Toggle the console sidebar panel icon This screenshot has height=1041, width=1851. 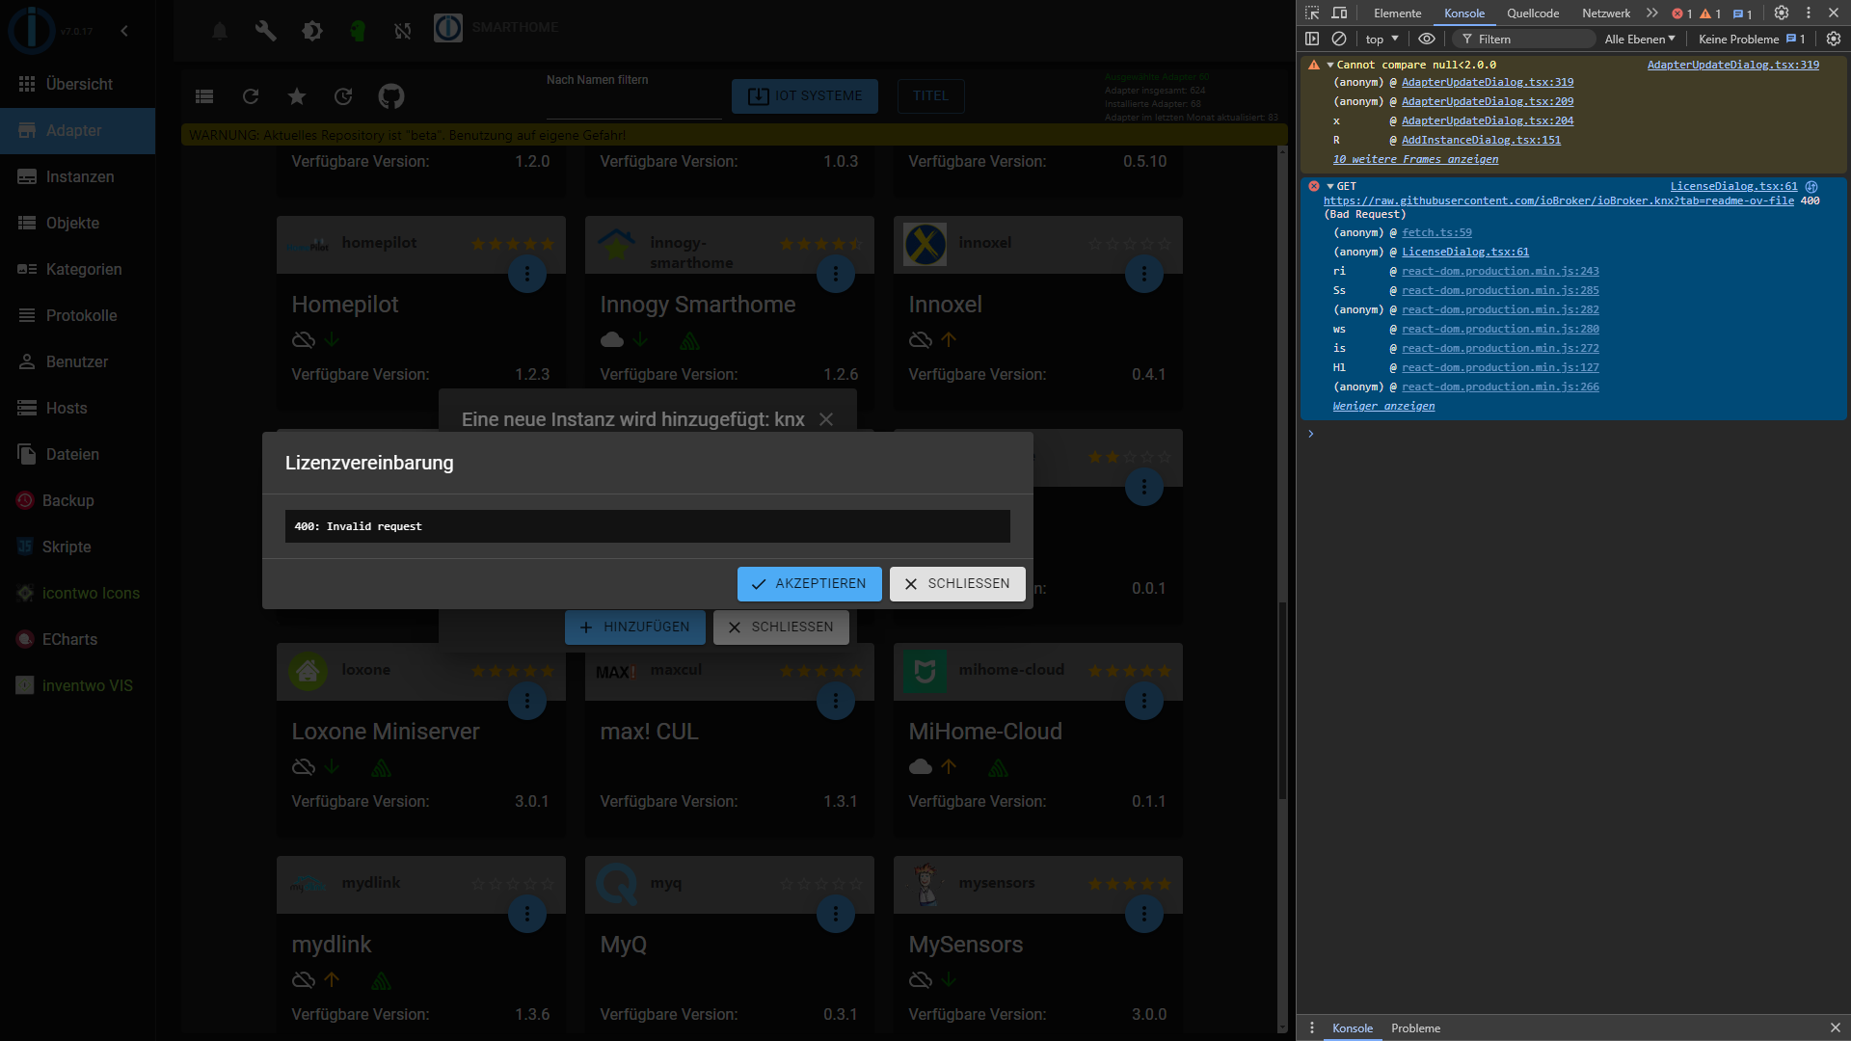[1312, 40]
